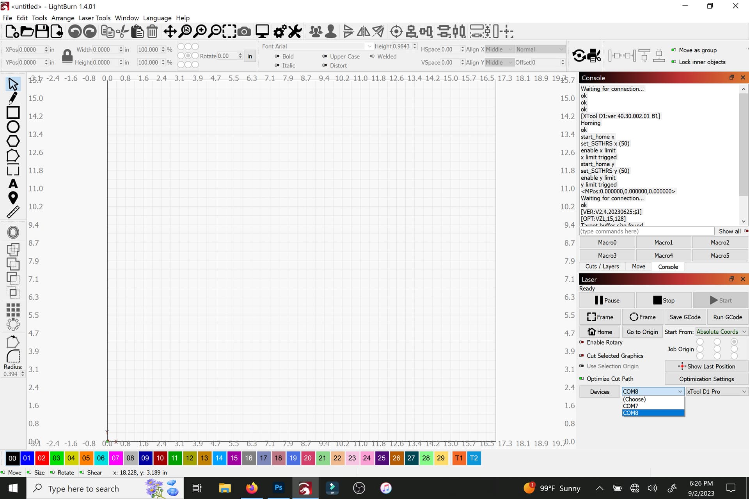
Task: Click the Group people icon
Action: point(316,32)
